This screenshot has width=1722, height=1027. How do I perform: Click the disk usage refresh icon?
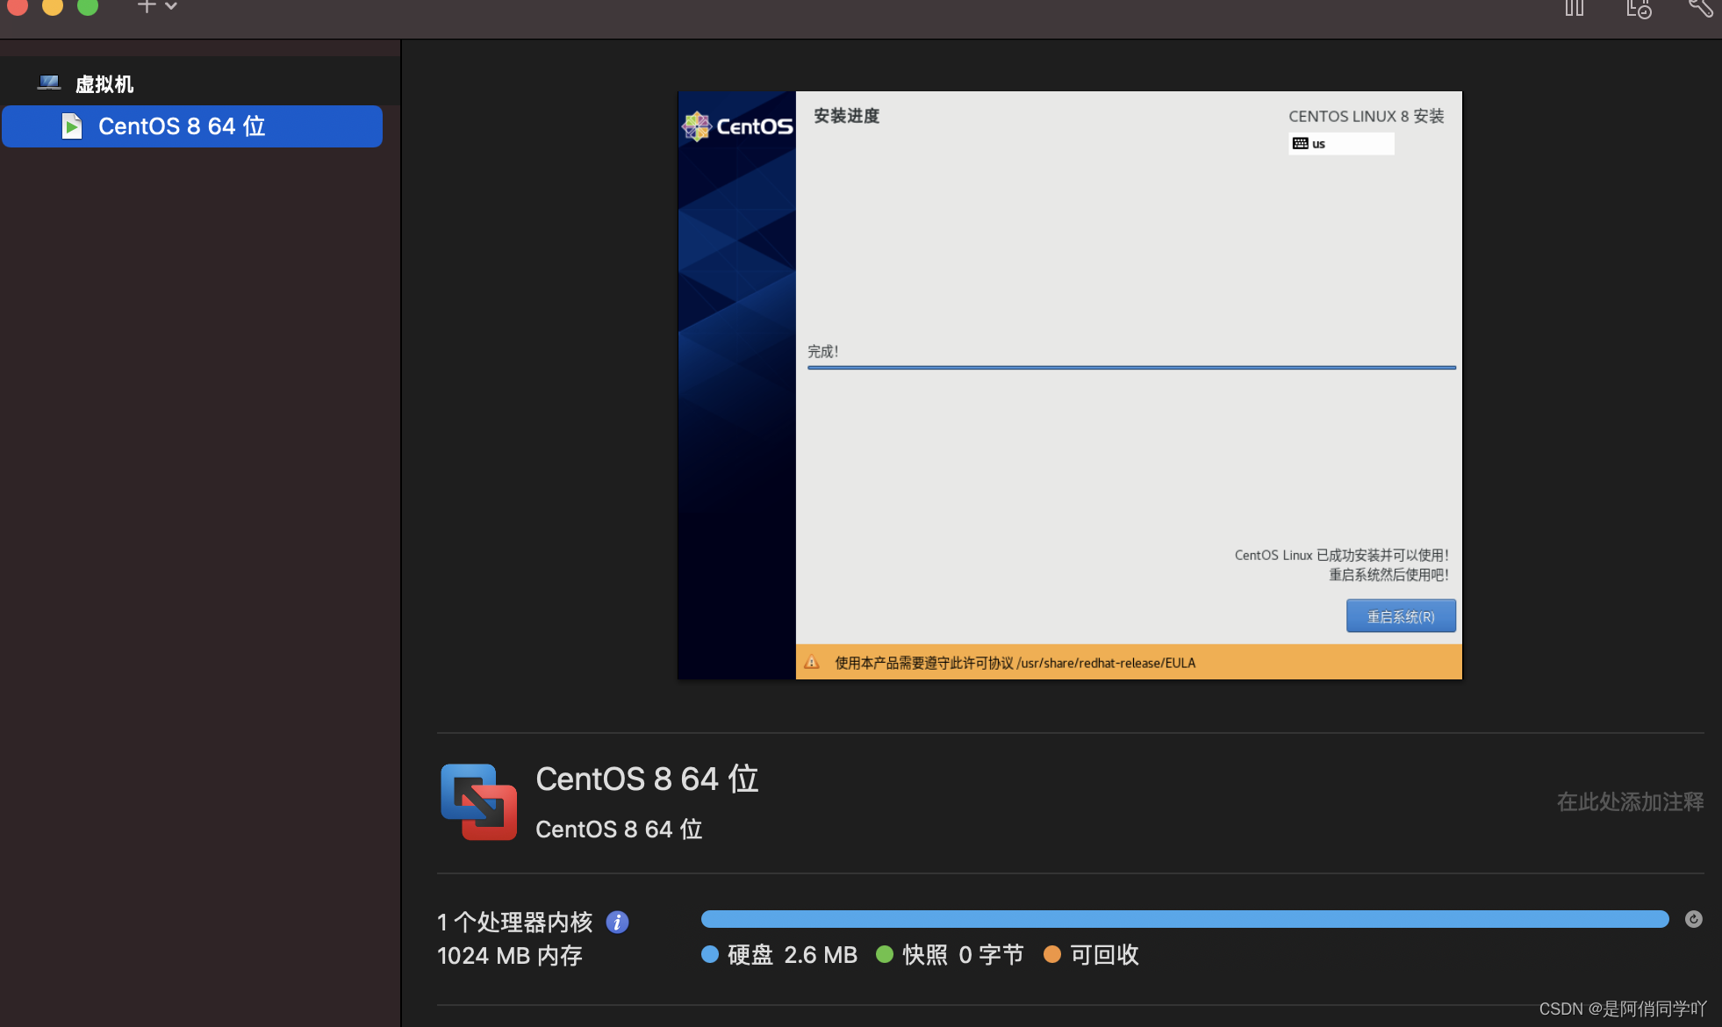coord(1693,919)
